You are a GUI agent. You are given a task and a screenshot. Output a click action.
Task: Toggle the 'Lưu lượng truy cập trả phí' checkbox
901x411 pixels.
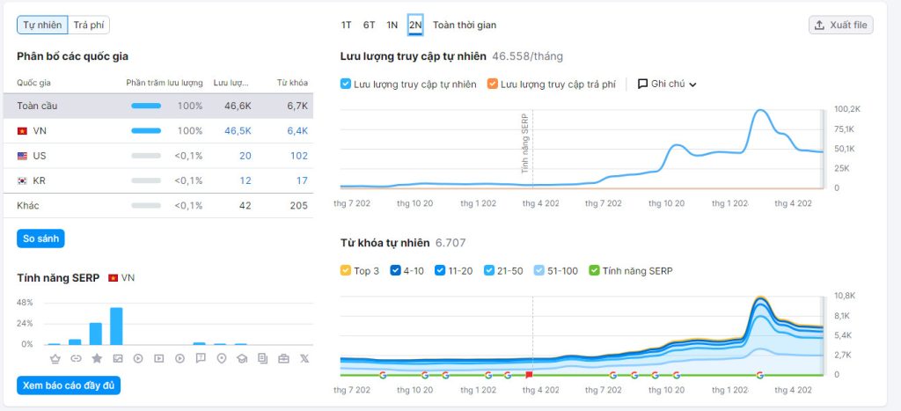click(x=493, y=84)
